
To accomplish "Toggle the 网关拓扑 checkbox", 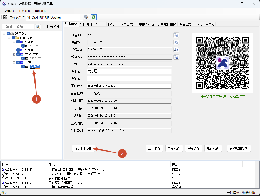I will click(x=44, y=26).
